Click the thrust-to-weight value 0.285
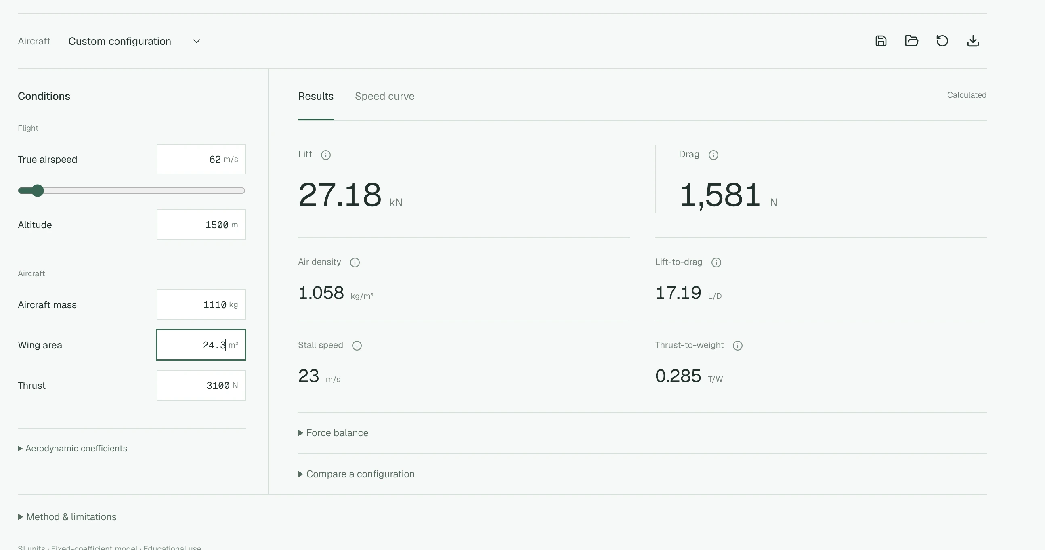 (678, 376)
